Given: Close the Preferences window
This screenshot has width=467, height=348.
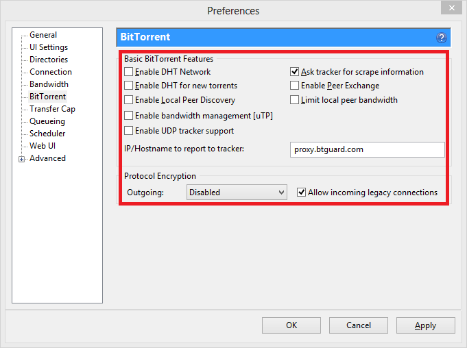Looking at the screenshot, I should pyautogui.click(x=449, y=10).
